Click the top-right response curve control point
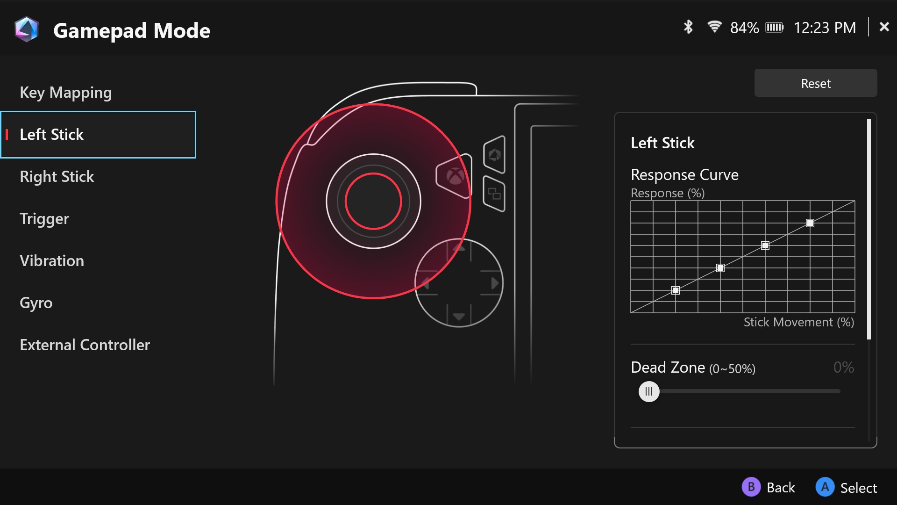 point(810,223)
